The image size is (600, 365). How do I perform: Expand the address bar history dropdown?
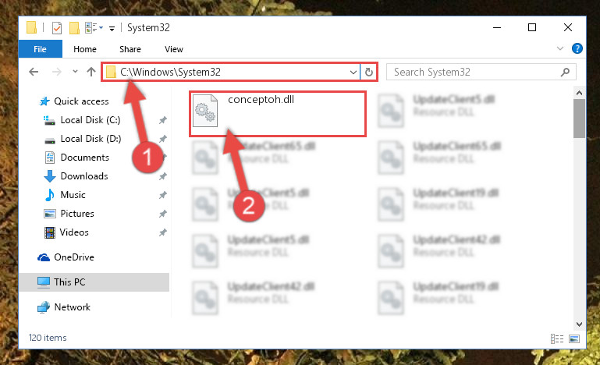pos(353,72)
